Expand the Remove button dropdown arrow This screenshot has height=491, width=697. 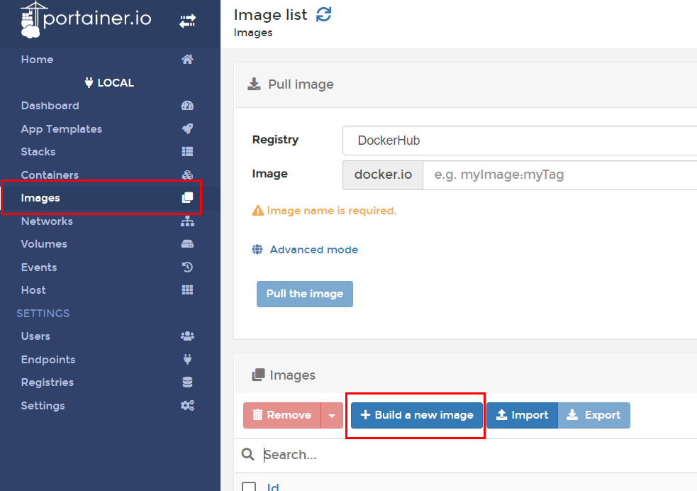(x=332, y=416)
